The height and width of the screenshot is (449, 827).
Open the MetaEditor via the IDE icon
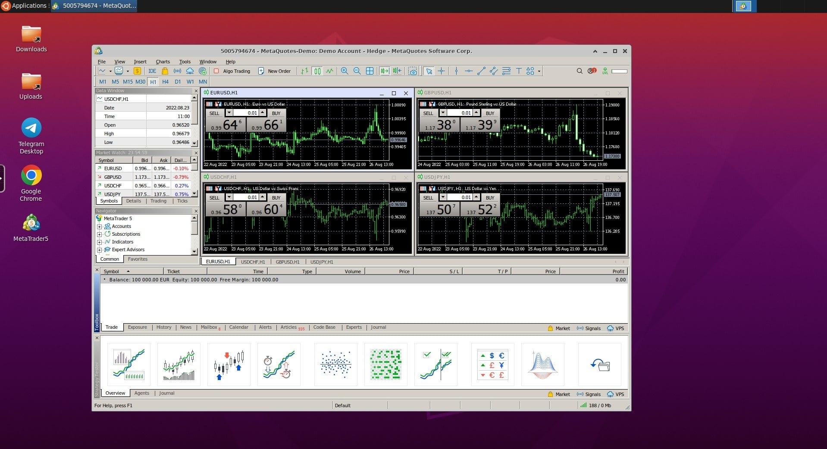pos(152,71)
